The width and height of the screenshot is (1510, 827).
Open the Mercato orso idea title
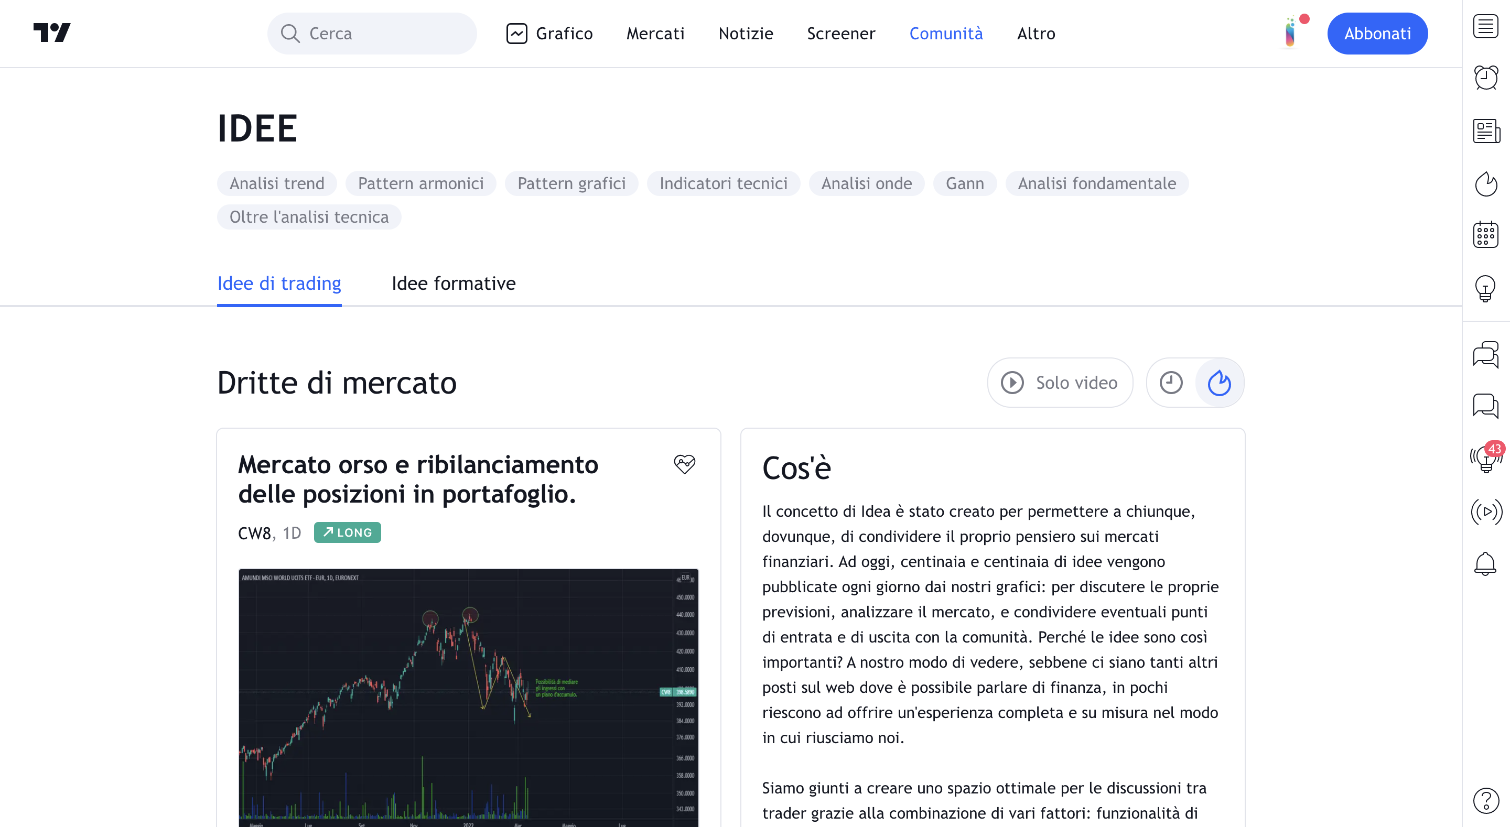coord(418,479)
